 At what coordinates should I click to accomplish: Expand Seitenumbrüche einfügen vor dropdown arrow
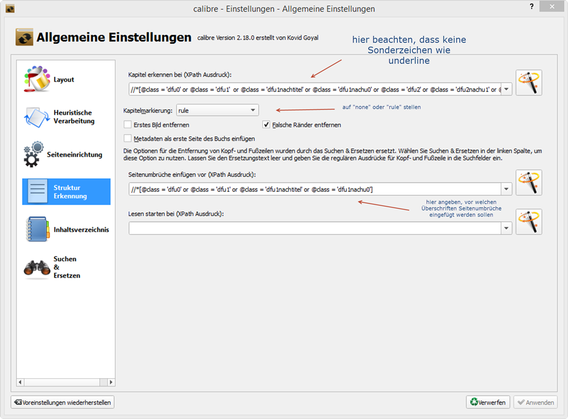[x=506, y=189]
